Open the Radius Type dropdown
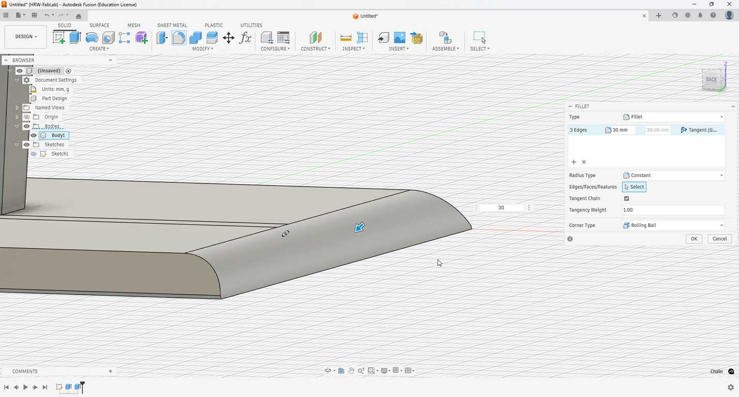Screen dimensions: 739x397 pos(673,175)
